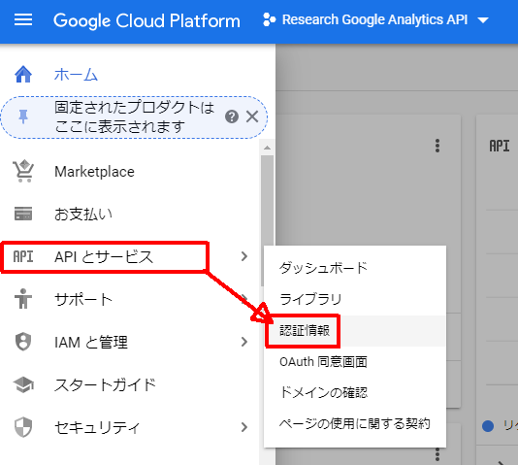Click the graduation cap start guide icon
Viewport: 518px width, 465px height.
23,384
